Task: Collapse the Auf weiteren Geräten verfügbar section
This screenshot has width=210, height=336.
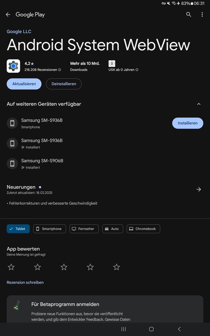Action: pyautogui.click(x=199, y=104)
